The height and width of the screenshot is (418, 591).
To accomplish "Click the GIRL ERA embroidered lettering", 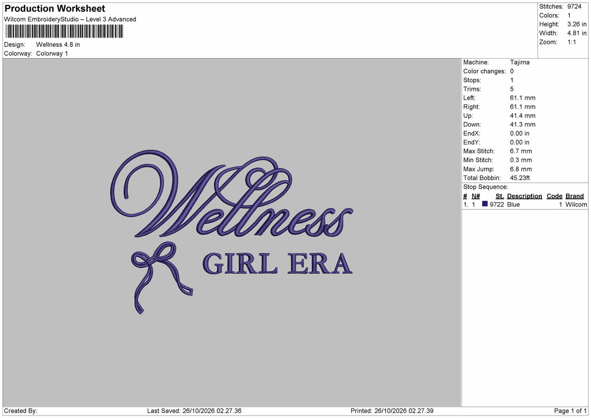I will [277, 264].
